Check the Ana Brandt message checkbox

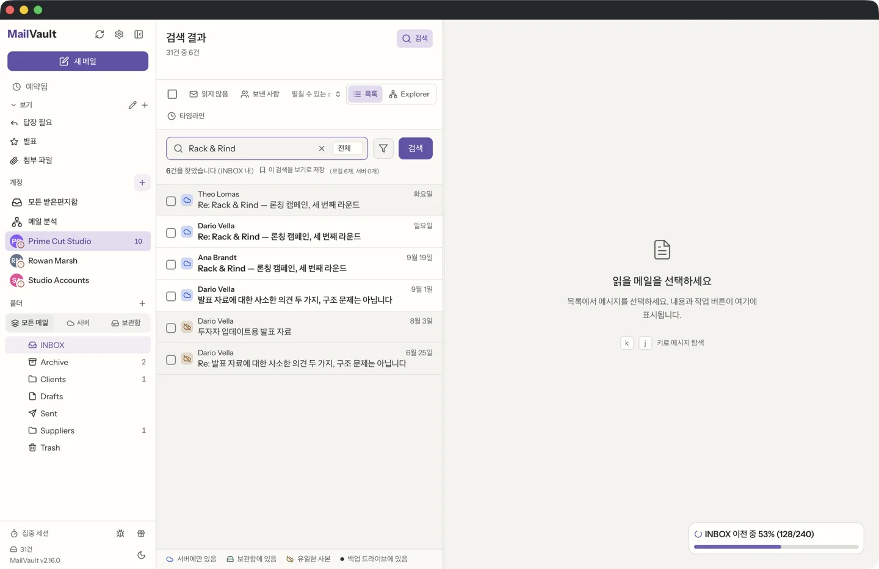(x=171, y=264)
